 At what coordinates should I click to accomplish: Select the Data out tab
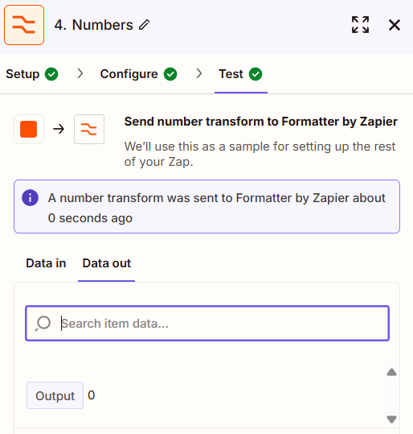pyautogui.click(x=106, y=263)
